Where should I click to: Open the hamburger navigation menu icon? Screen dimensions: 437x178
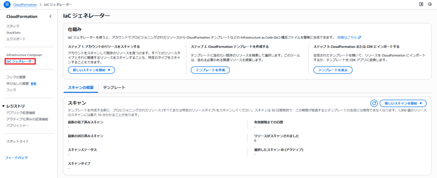(x=7, y=4)
